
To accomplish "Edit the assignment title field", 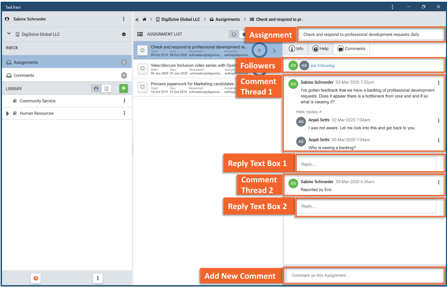I will (x=371, y=34).
